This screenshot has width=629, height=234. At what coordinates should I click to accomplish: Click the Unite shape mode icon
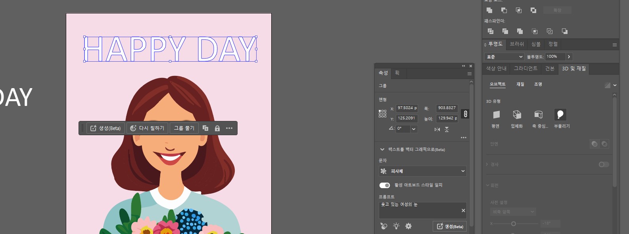[489, 10]
